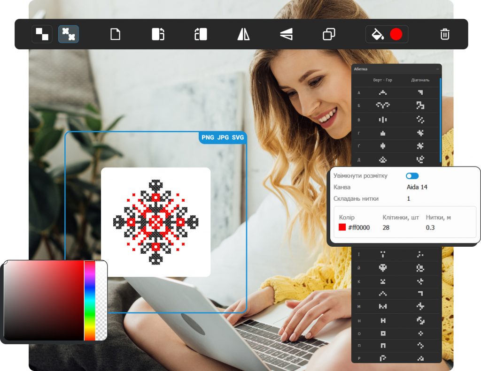Change the Складань нитки value
Viewport: 481px width, 371px height.
[409, 198]
